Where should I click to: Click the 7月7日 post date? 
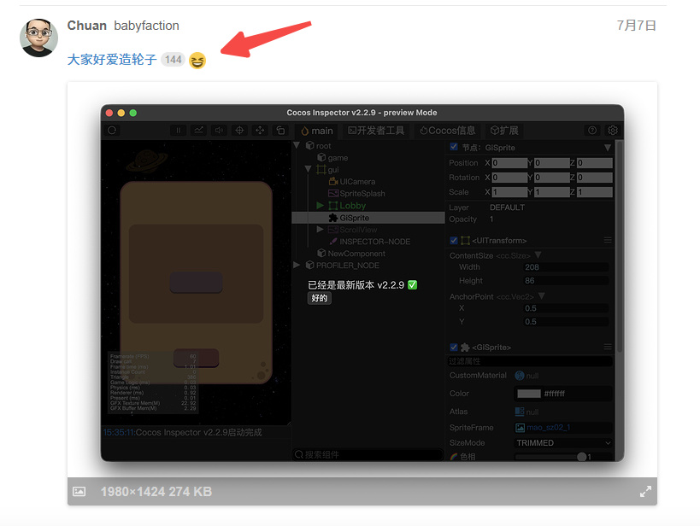[x=636, y=26]
